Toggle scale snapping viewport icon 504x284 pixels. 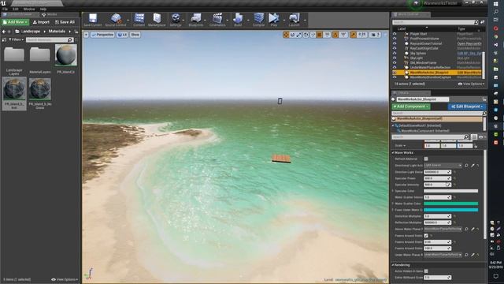point(354,35)
